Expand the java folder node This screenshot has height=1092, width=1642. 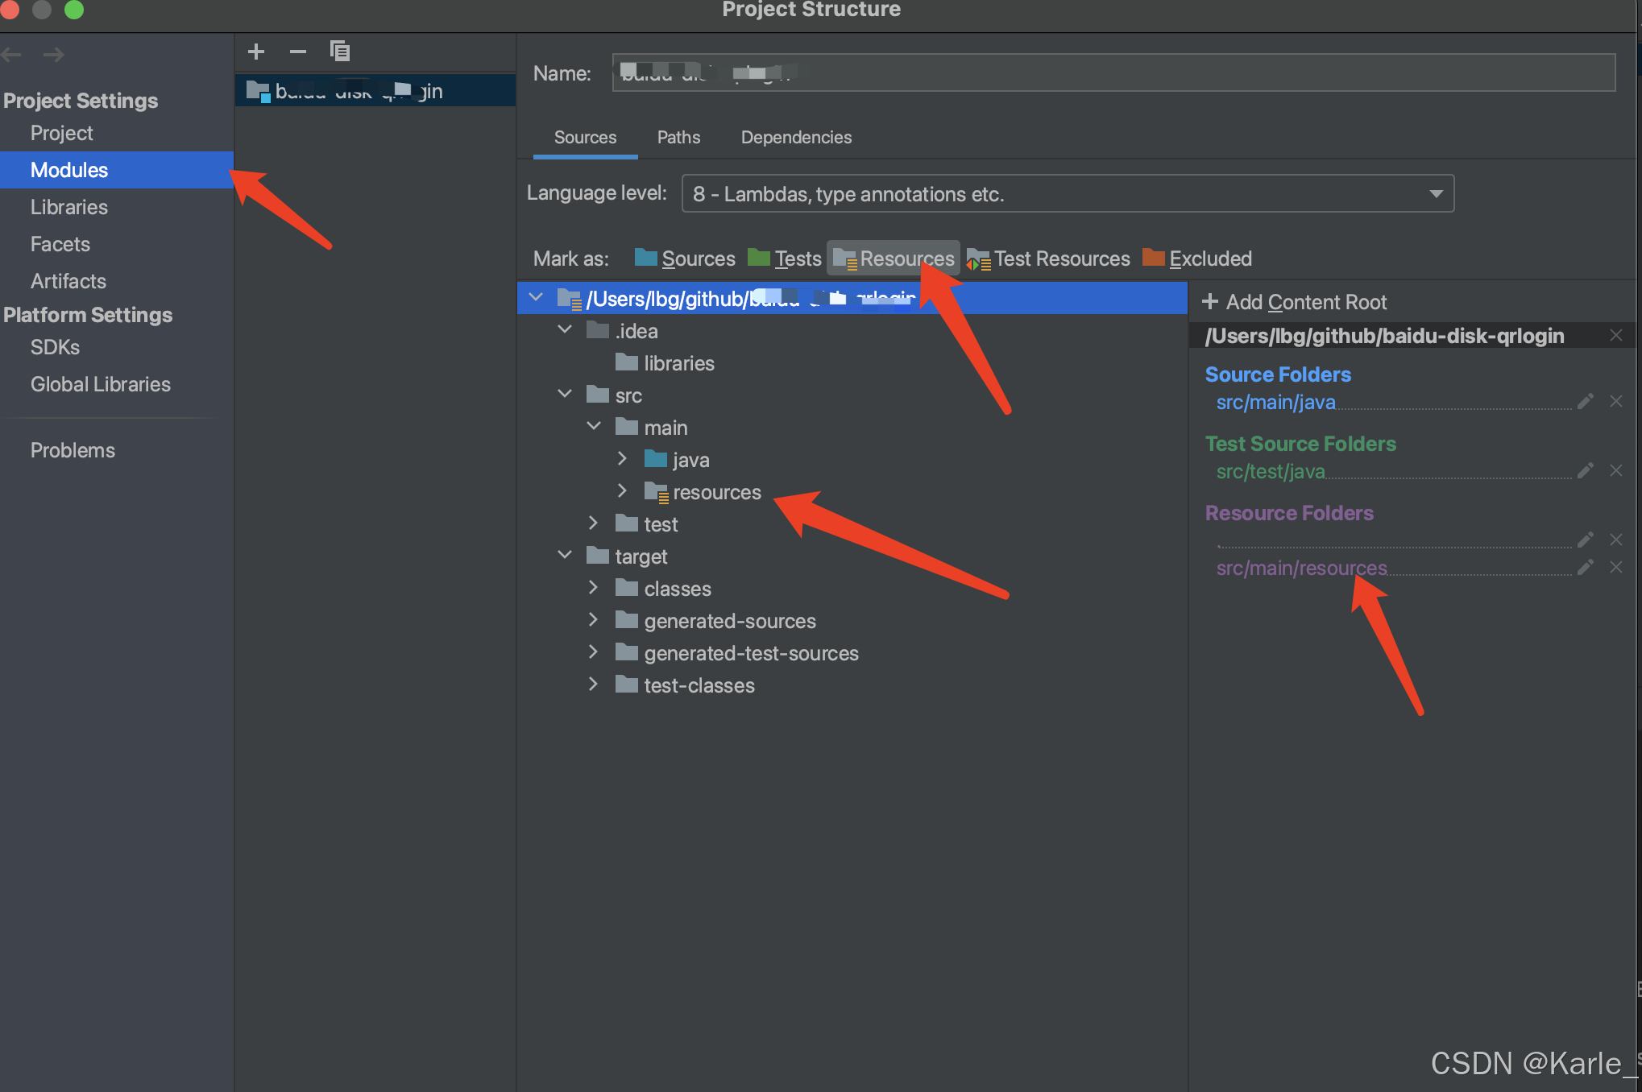622,459
